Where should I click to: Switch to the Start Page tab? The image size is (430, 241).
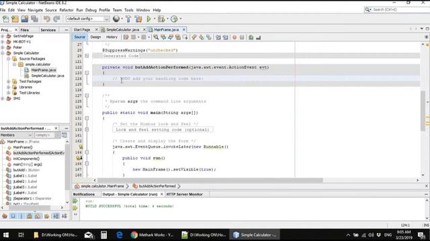82,29
